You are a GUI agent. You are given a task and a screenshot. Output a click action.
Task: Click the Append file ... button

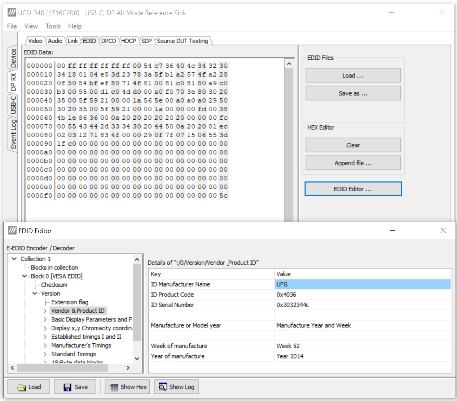coord(353,163)
